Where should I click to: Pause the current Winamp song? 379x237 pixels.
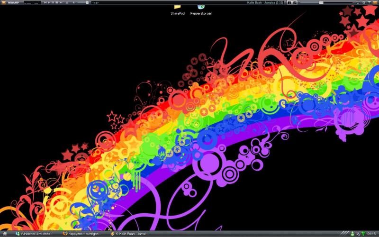(53, 2)
